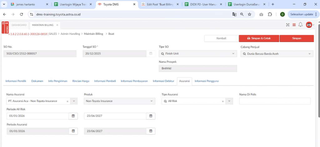
Task: Switch to the Informasi Pemilik tab
Action: tap(16, 81)
